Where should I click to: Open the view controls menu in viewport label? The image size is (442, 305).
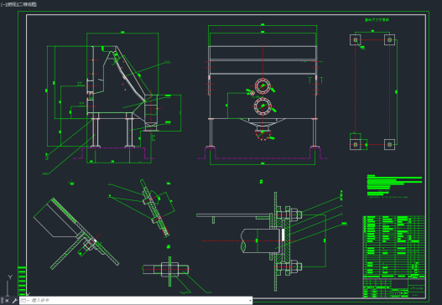click(x=13, y=4)
